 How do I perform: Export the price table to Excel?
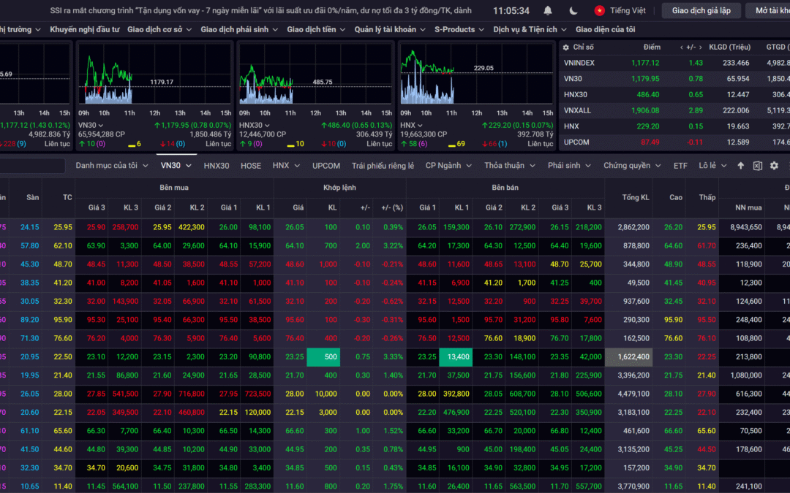pos(758,166)
